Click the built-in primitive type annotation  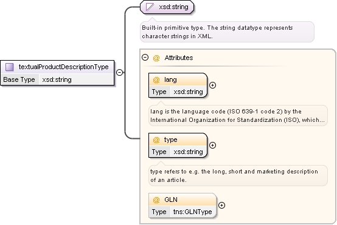(227, 32)
